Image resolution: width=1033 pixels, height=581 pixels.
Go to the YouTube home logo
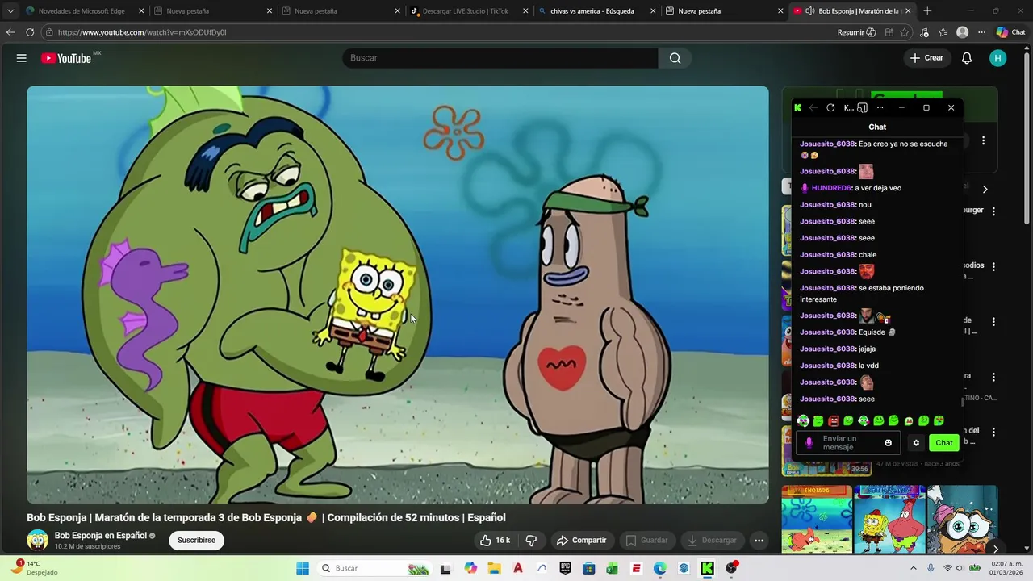click(x=66, y=58)
